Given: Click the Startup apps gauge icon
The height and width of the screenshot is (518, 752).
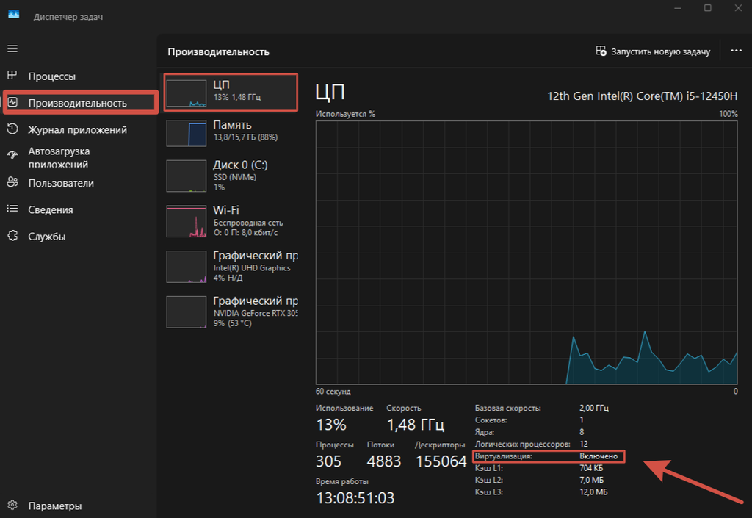Looking at the screenshot, I should (12, 155).
